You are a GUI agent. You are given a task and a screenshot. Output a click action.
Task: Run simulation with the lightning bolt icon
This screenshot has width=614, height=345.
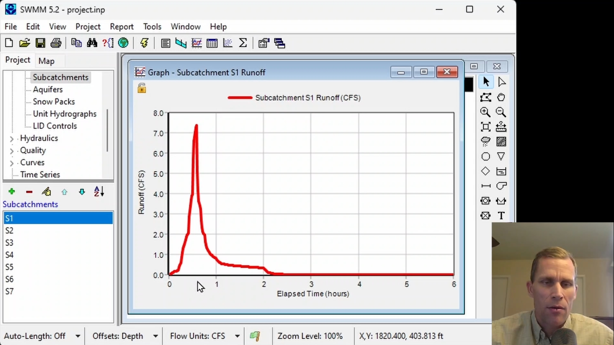pyautogui.click(x=144, y=43)
